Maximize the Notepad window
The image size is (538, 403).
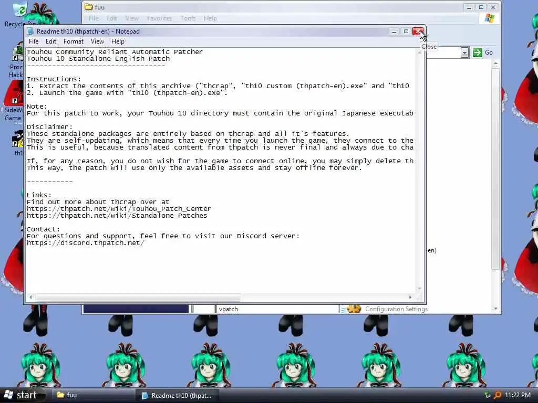[406, 31]
